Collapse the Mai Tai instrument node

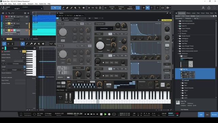180,69
